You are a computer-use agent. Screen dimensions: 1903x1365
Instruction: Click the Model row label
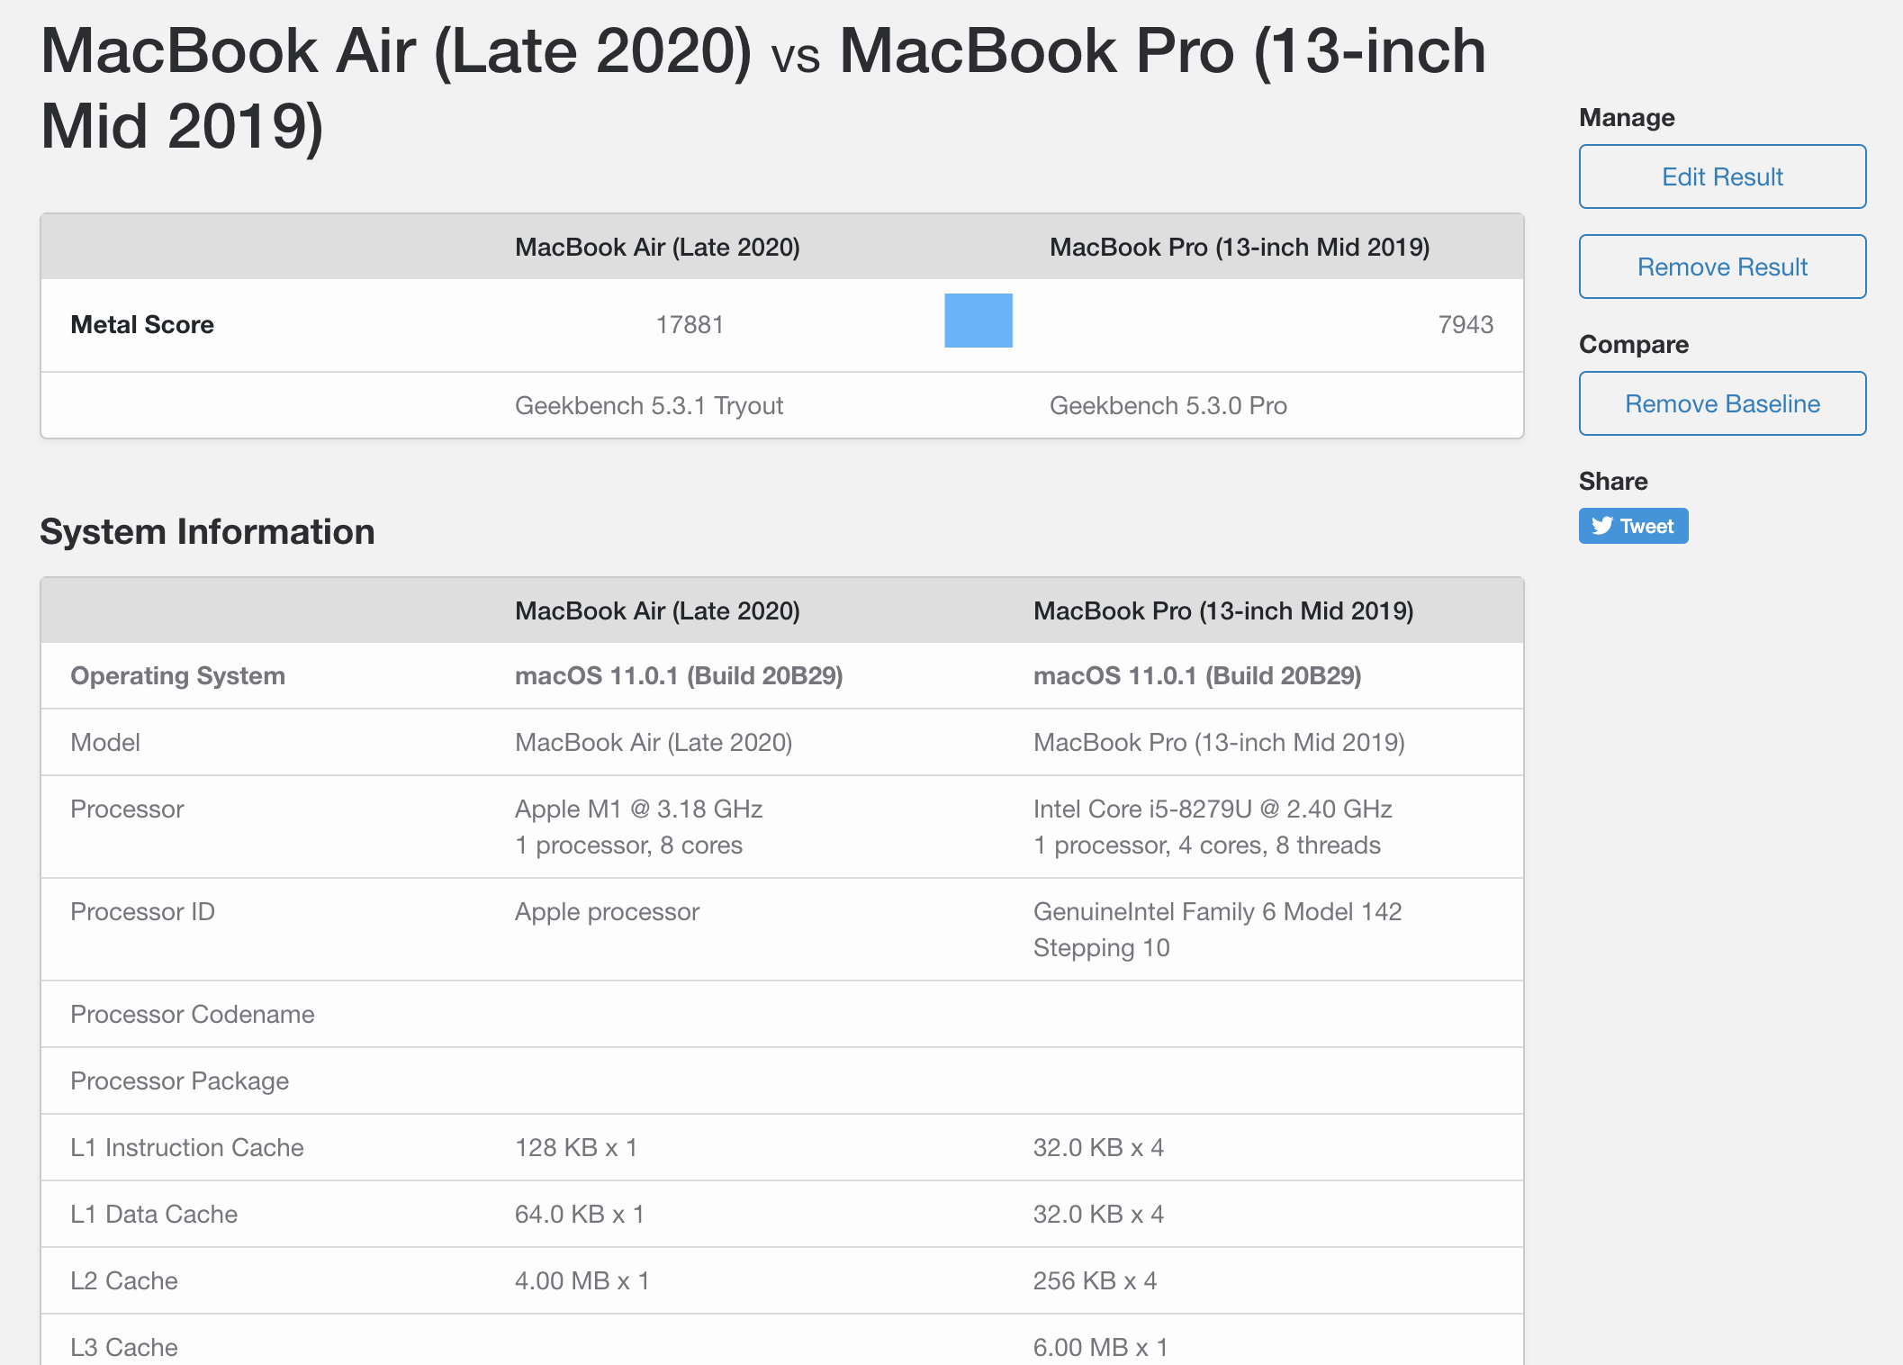(x=105, y=742)
